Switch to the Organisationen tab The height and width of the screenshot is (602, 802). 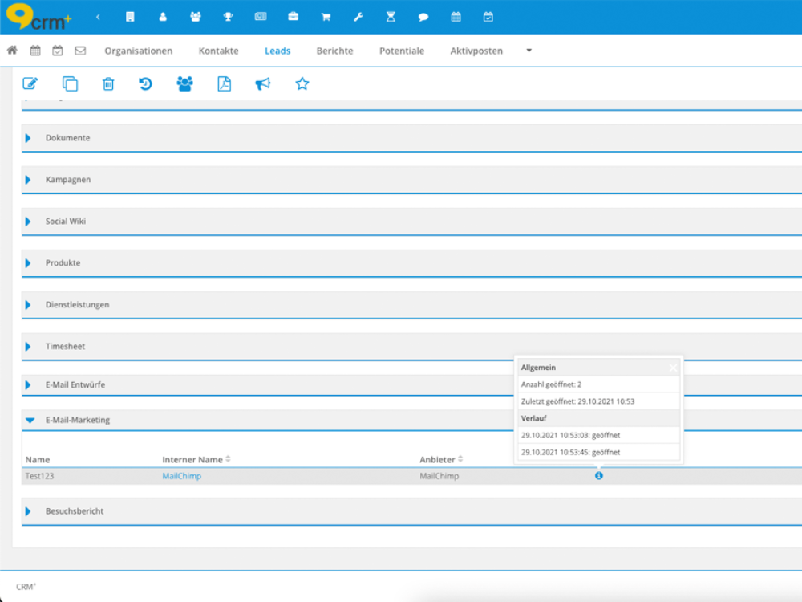click(138, 51)
